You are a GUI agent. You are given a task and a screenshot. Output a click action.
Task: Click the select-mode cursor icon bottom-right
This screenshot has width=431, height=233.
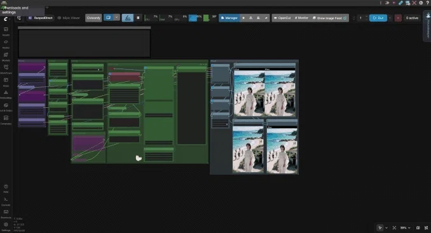pos(380,228)
